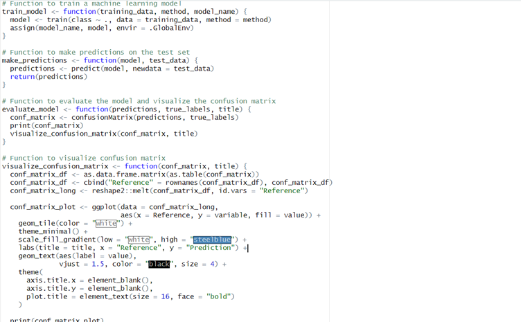Click the size value 16
This screenshot has height=322, width=521.
pyautogui.click(x=165, y=297)
